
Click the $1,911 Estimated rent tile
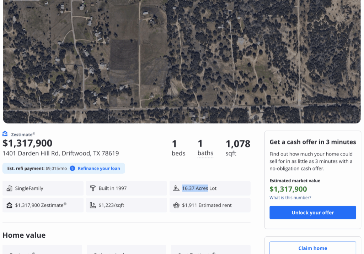[x=210, y=205]
